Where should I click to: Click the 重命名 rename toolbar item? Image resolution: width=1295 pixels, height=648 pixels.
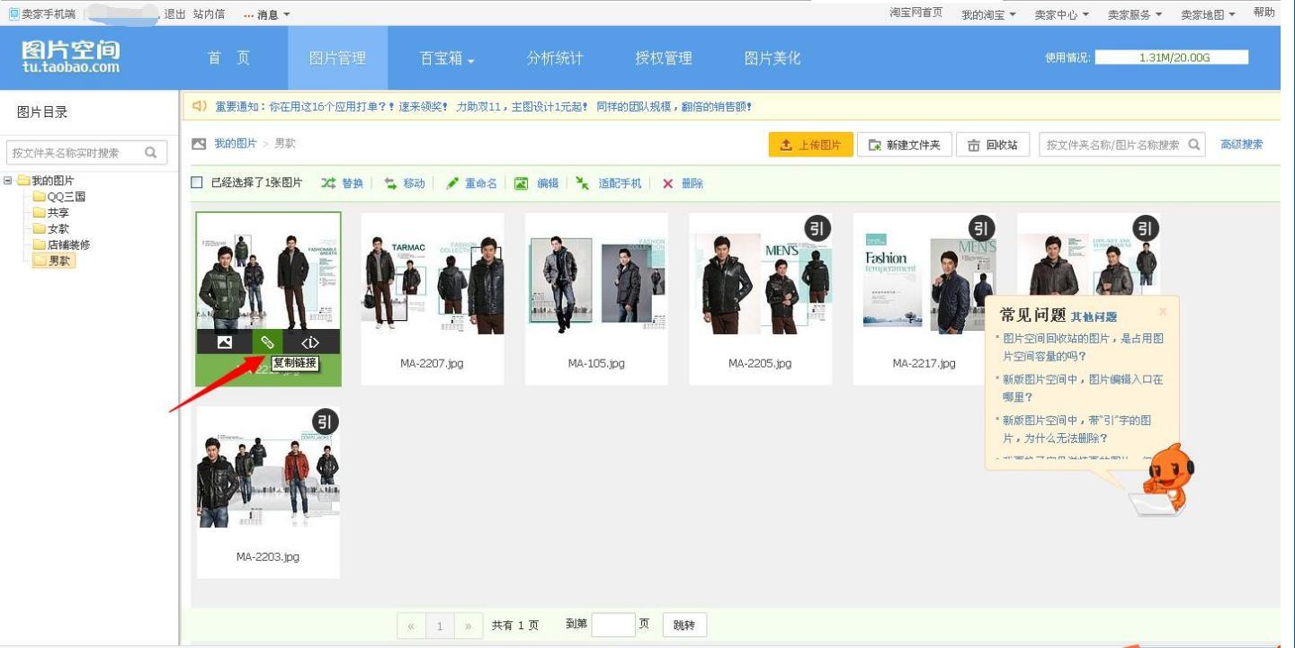[471, 183]
